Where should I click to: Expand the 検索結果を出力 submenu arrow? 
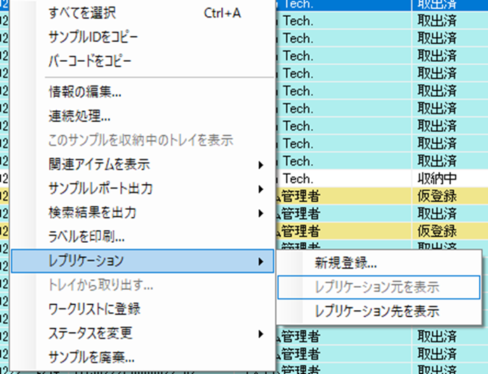[261, 213]
